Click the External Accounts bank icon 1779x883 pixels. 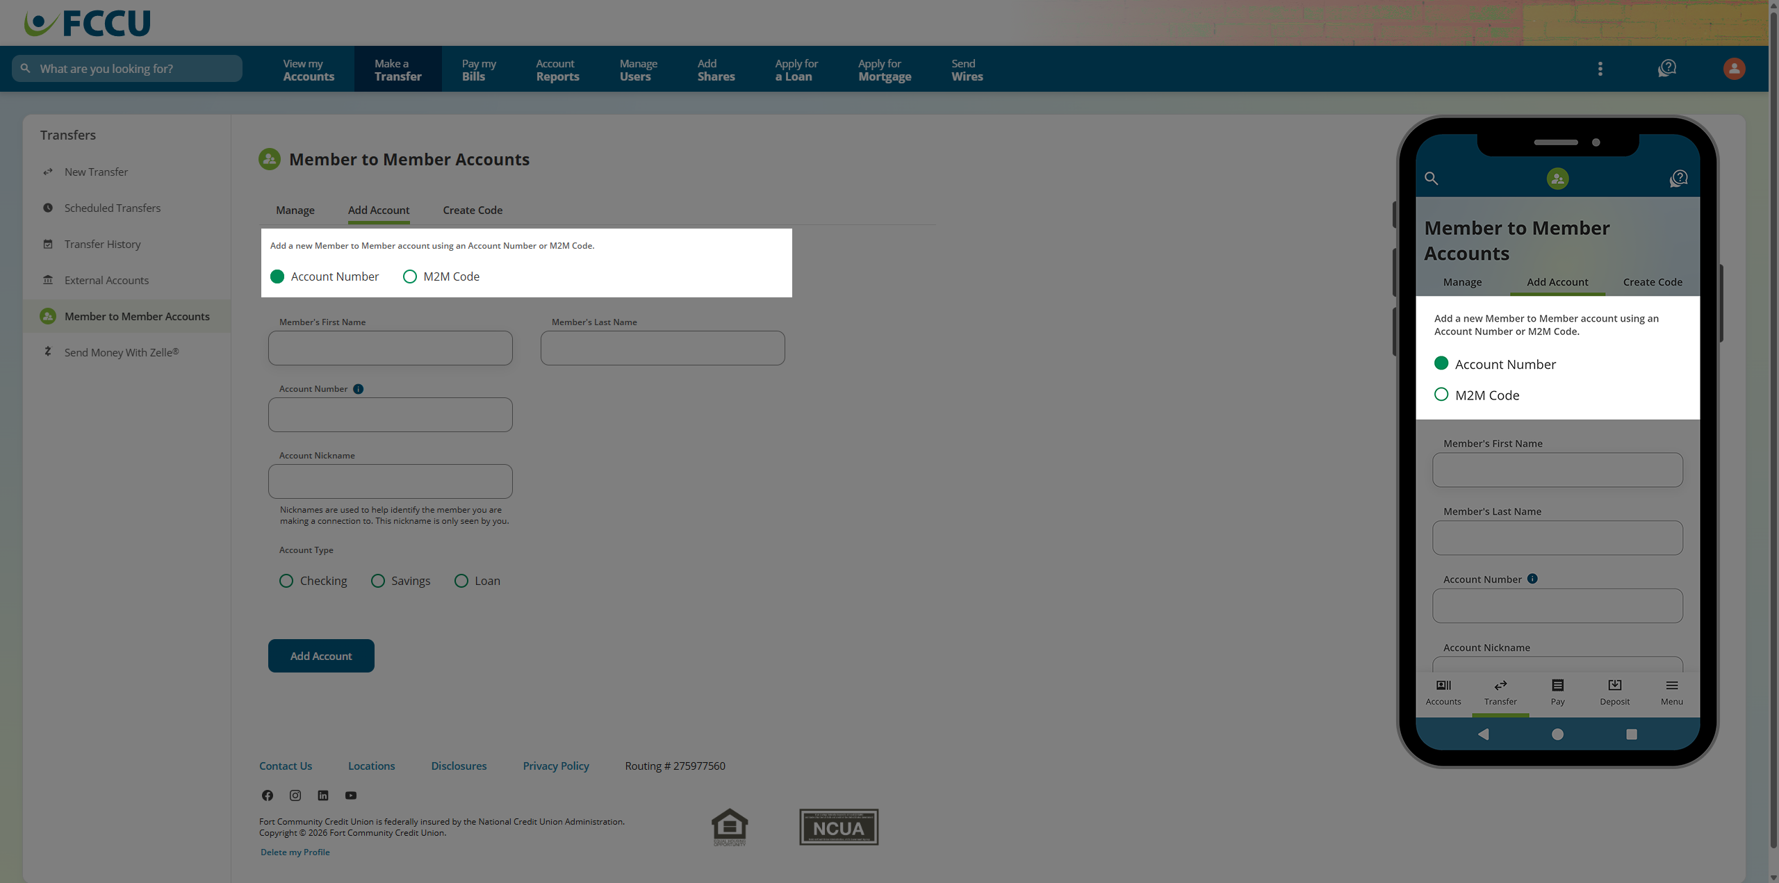pos(48,280)
